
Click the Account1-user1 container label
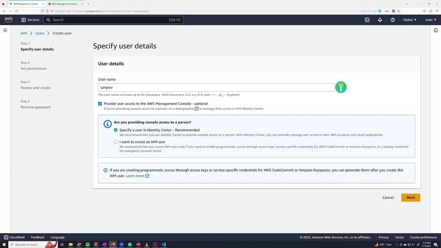(x=371, y=11)
